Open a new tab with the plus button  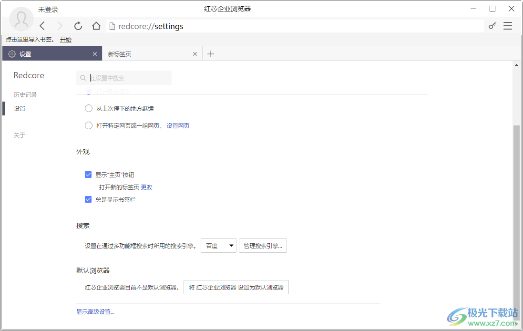pyautogui.click(x=210, y=54)
